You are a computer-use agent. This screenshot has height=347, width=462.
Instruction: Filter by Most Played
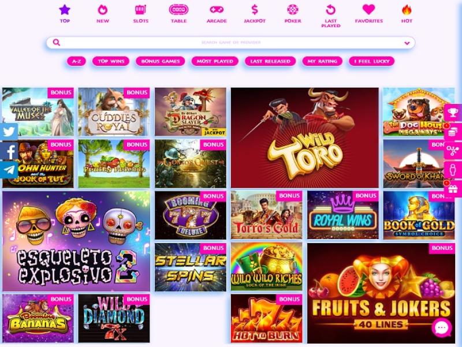pos(215,61)
